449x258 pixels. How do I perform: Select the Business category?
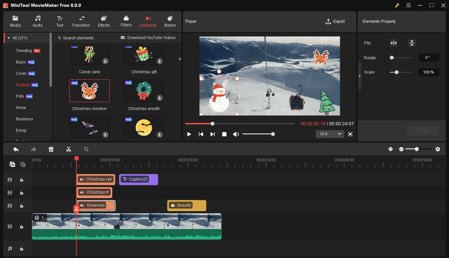click(x=24, y=119)
